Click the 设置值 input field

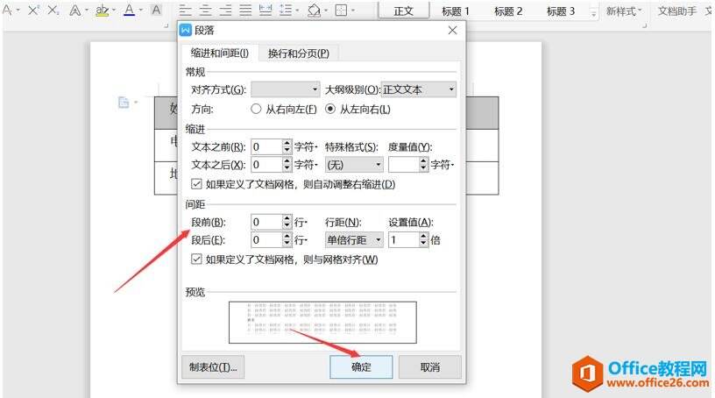point(404,239)
